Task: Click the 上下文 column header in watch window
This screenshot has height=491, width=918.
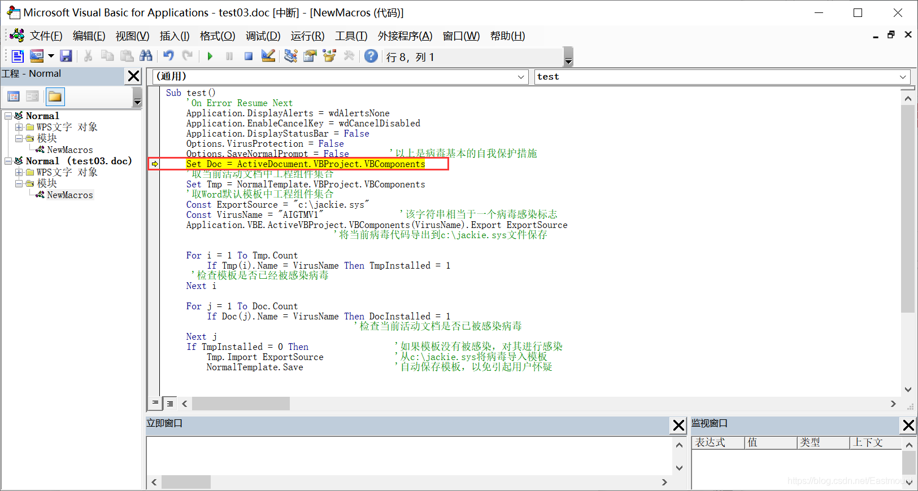Action: (x=876, y=442)
